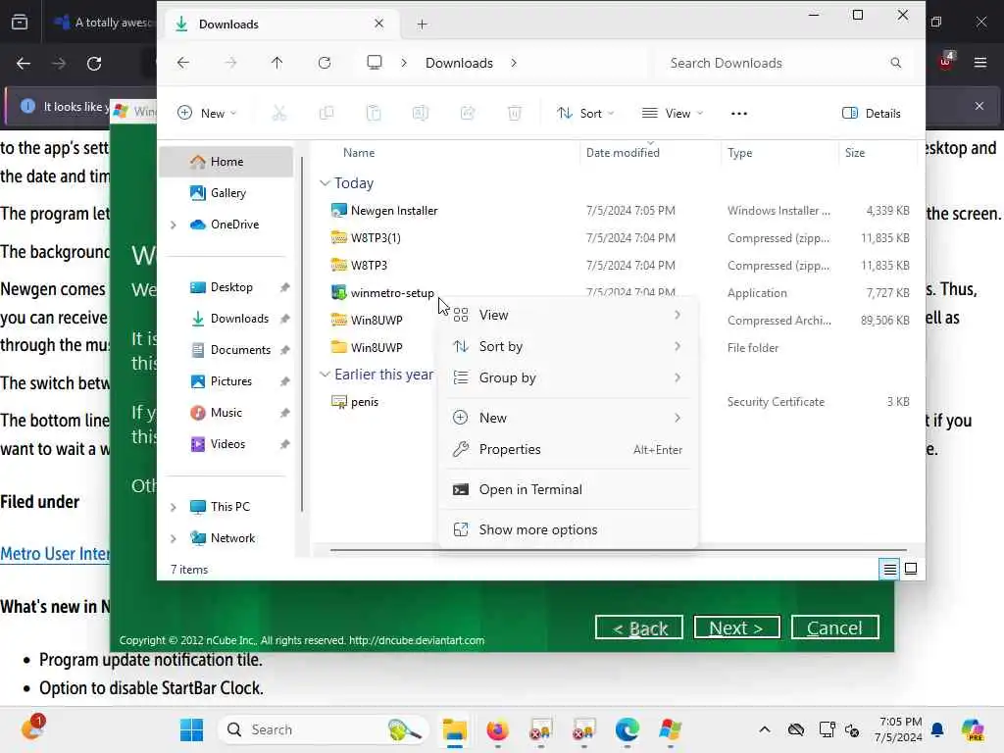Click the Share icon in toolbar
The height and width of the screenshot is (753, 1004).
tap(468, 114)
